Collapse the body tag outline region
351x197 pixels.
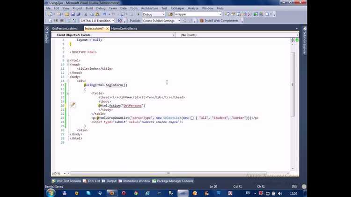tap(68, 77)
